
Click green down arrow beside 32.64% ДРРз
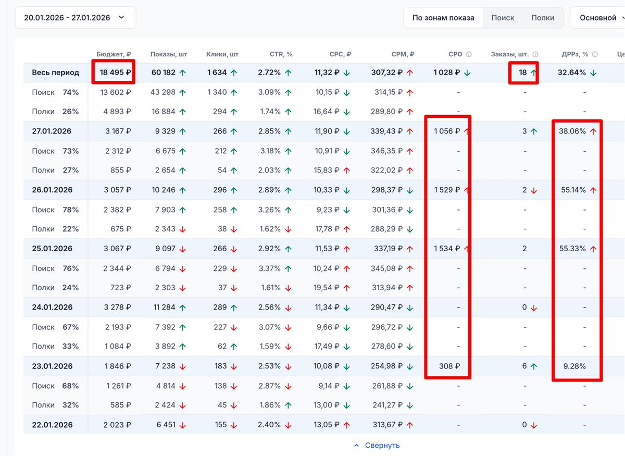(593, 73)
